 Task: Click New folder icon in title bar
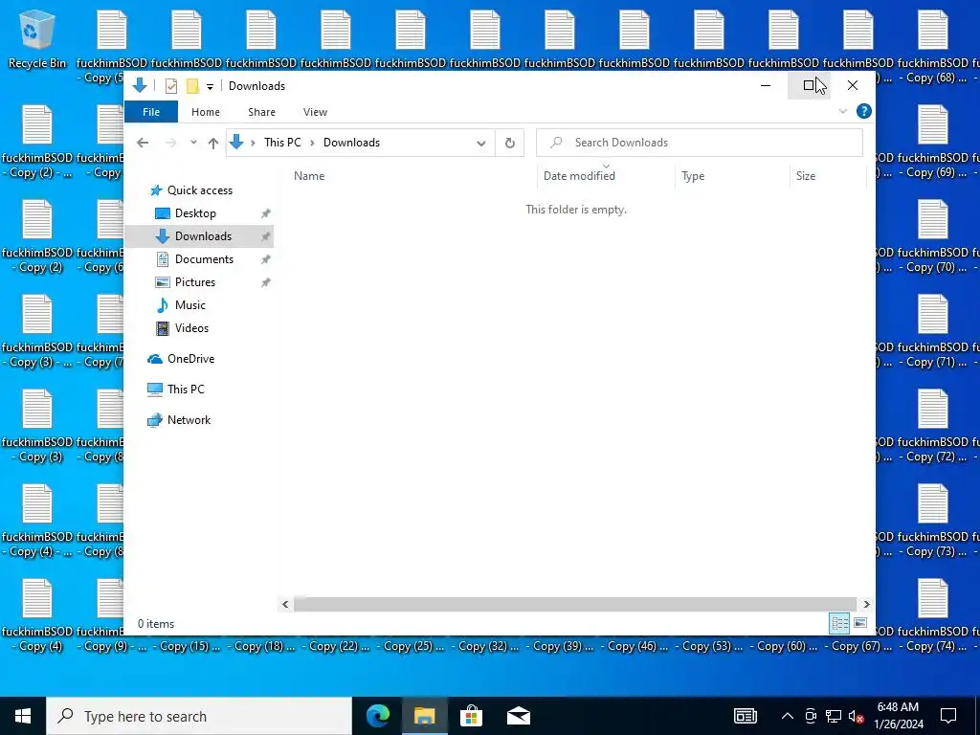point(193,85)
